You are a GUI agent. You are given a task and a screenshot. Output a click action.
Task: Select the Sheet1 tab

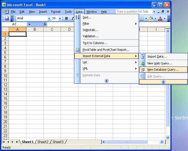coord(28,142)
